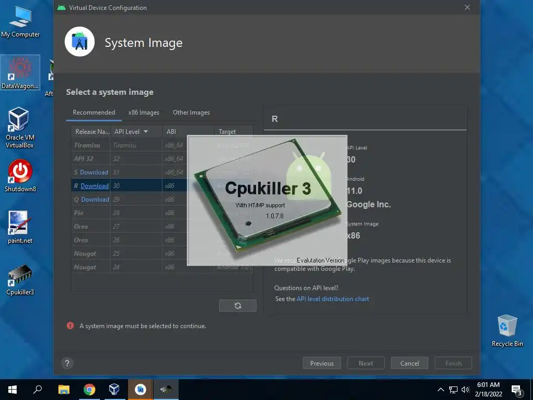The height and width of the screenshot is (400, 533).
Task: Click Download link for R image
Action: pyautogui.click(x=95, y=186)
